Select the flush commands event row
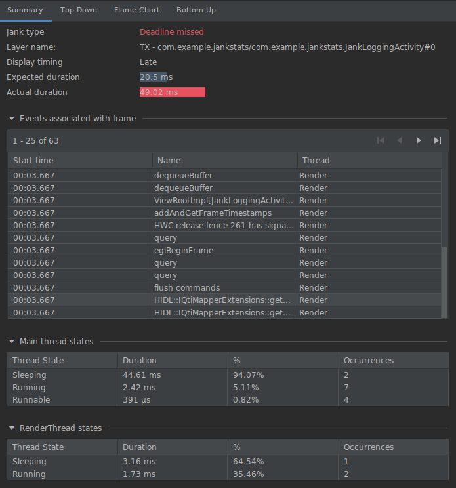 tap(223, 288)
